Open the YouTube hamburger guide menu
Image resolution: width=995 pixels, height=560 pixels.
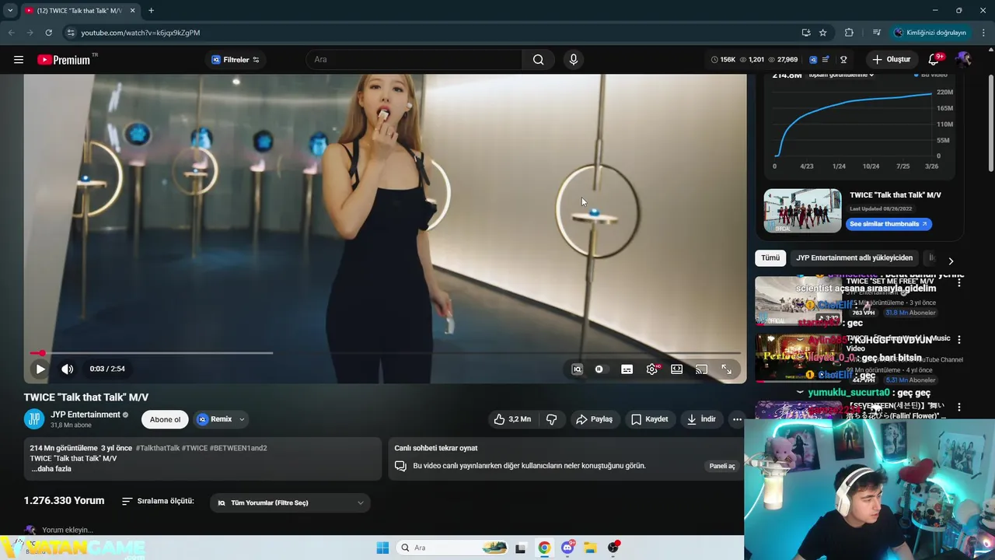pos(19,60)
